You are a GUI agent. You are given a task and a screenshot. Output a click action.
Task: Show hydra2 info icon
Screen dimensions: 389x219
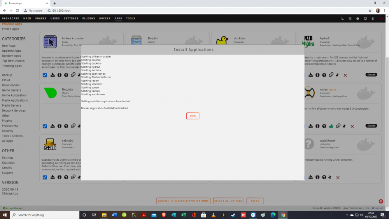317,75
